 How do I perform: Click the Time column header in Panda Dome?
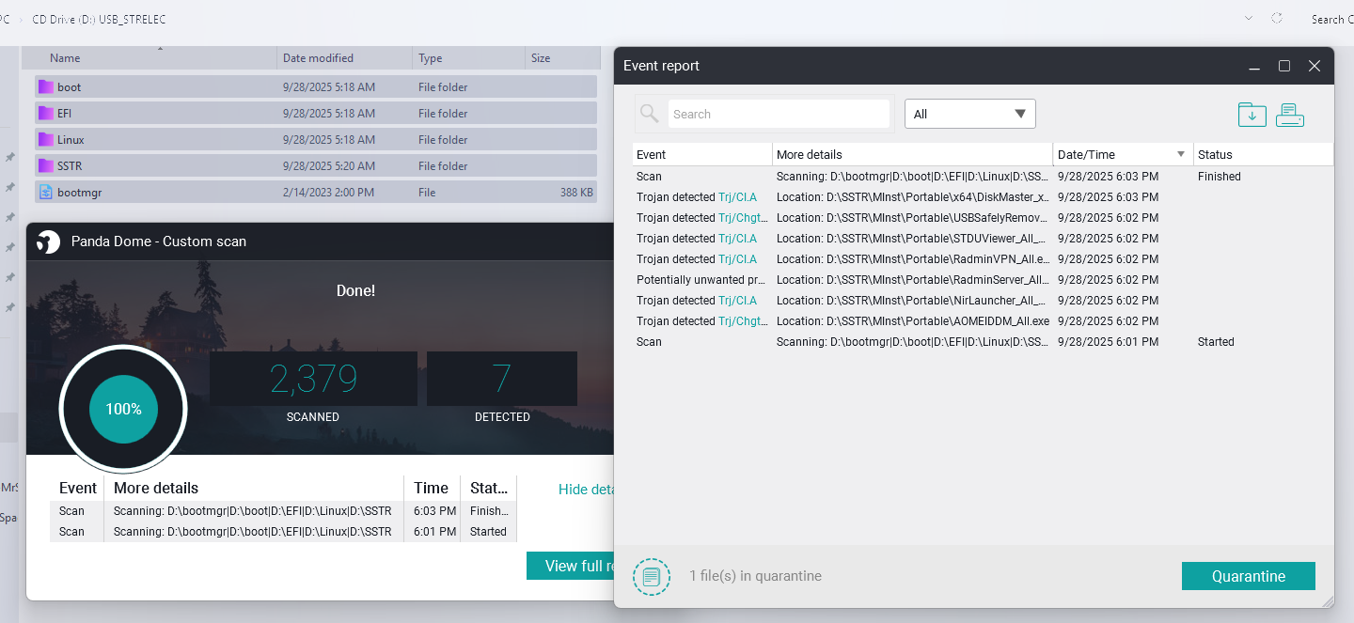click(432, 488)
